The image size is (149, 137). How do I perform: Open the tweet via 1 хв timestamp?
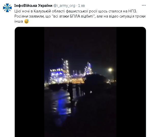click(81, 6)
